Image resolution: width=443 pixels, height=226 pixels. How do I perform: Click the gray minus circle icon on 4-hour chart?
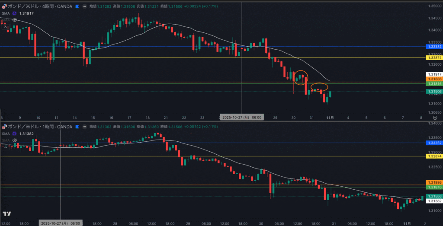pyautogui.click(x=84, y=6)
